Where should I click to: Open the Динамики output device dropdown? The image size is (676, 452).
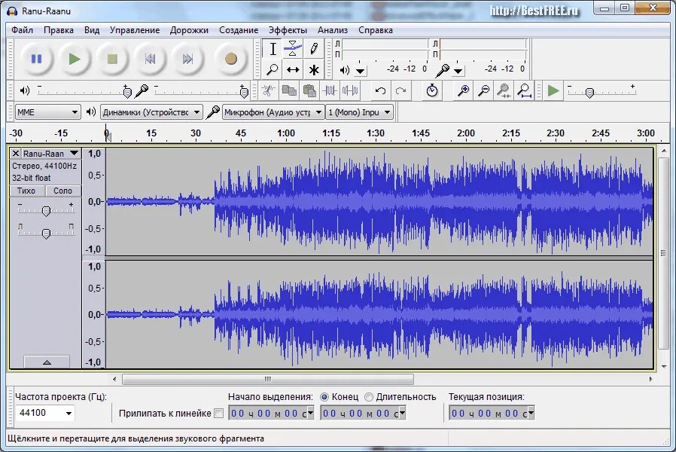point(151,112)
